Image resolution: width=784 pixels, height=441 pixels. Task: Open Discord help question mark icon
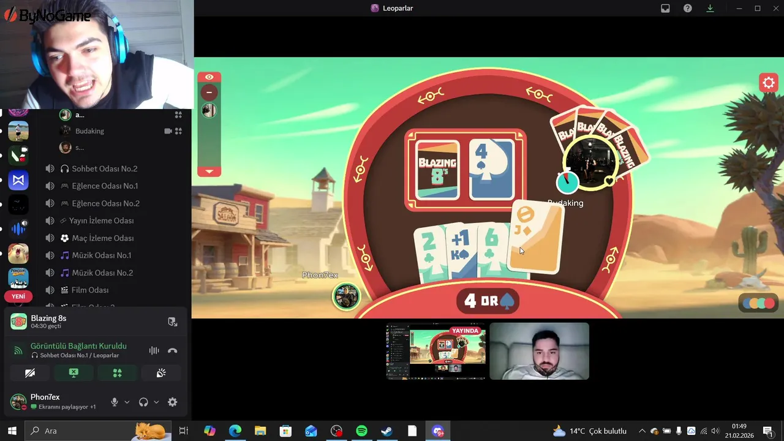[688, 8]
